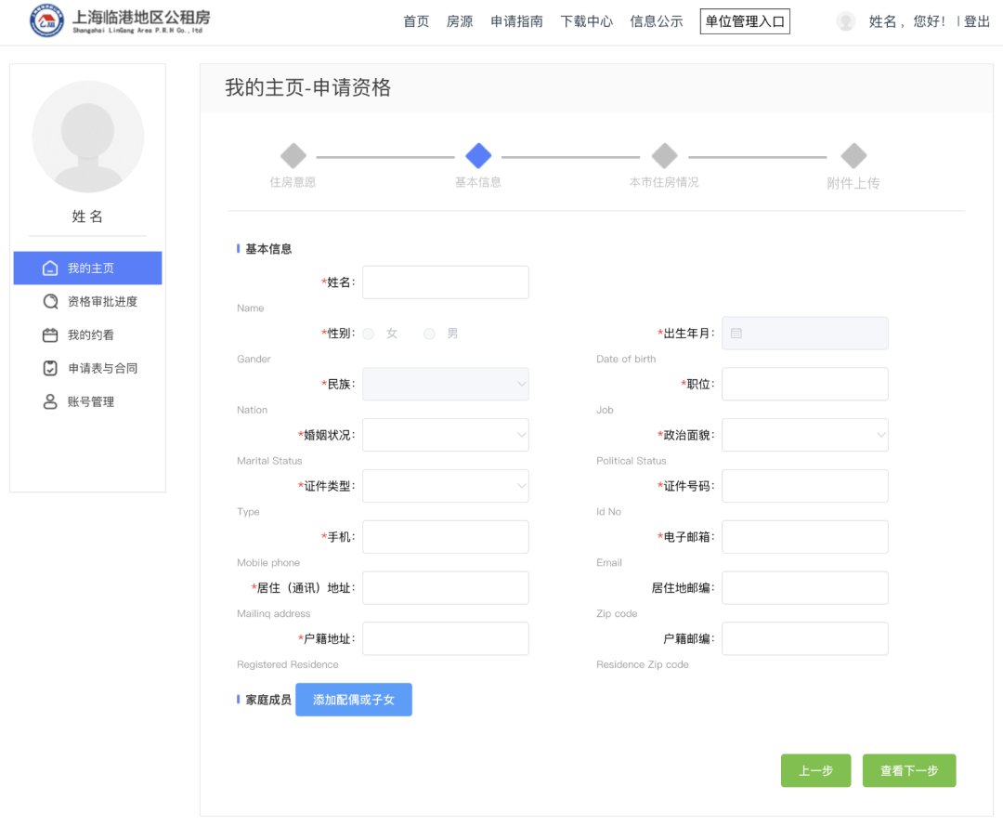The height and width of the screenshot is (826, 1003).
Task: Select the 男 gender radio button
Action: 429,334
